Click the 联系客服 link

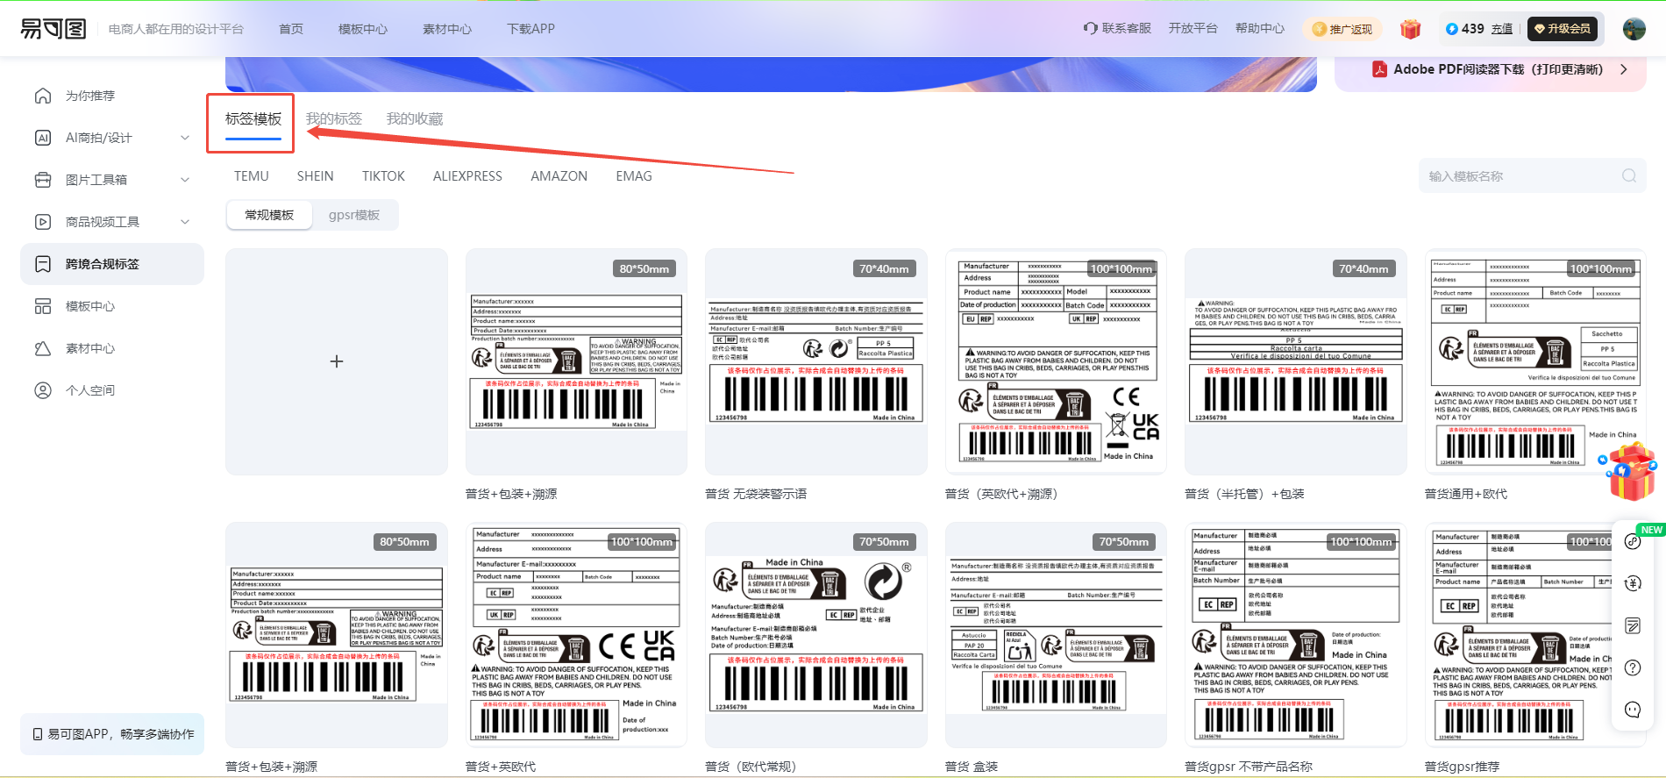(1127, 28)
